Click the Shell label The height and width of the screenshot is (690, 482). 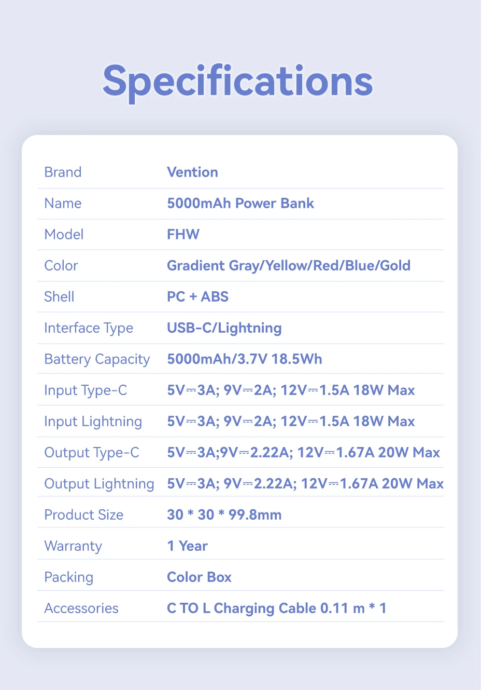pyautogui.click(x=59, y=296)
